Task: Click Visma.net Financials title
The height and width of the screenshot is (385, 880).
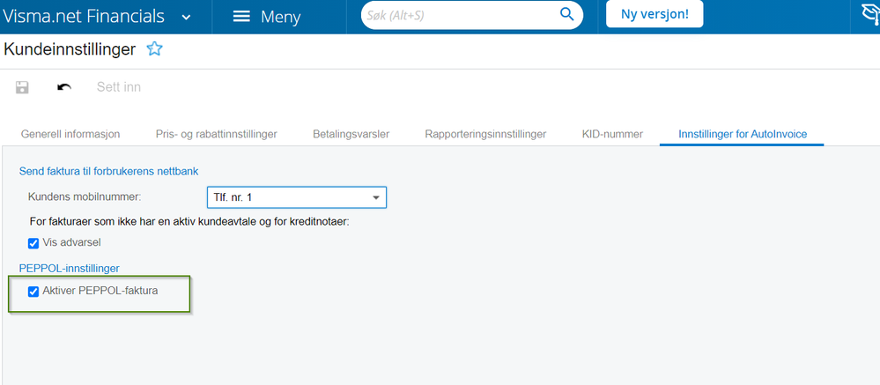Action: [x=85, y=16]
